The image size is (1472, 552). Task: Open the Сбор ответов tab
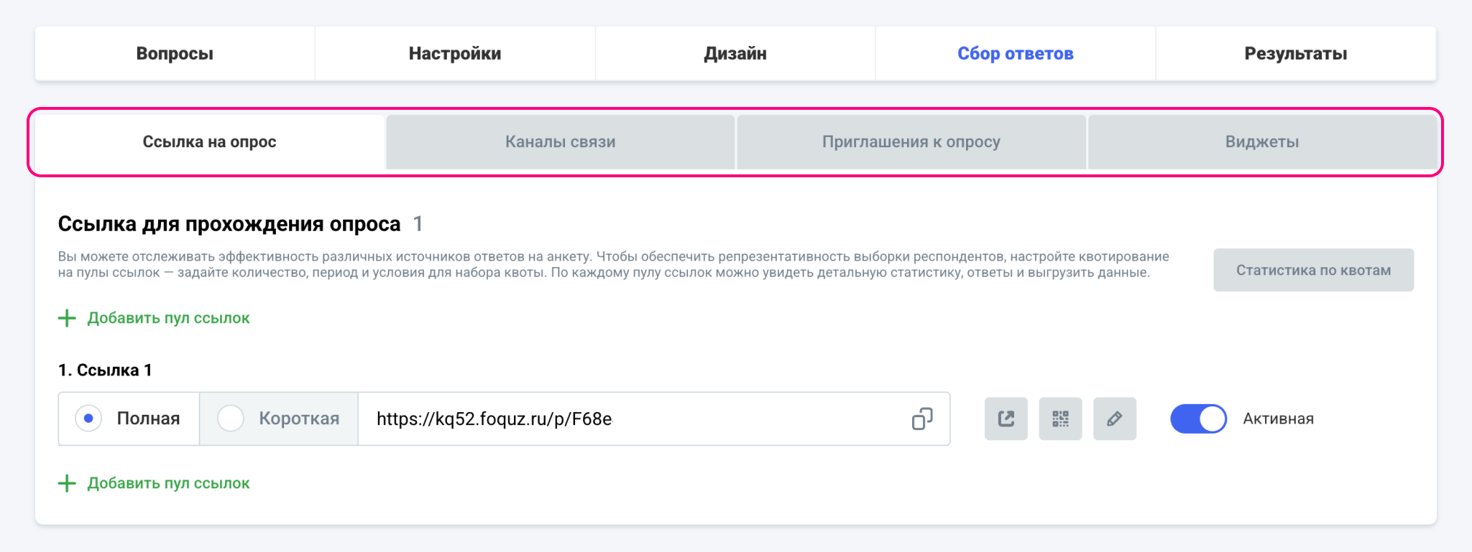point(1015,54)
